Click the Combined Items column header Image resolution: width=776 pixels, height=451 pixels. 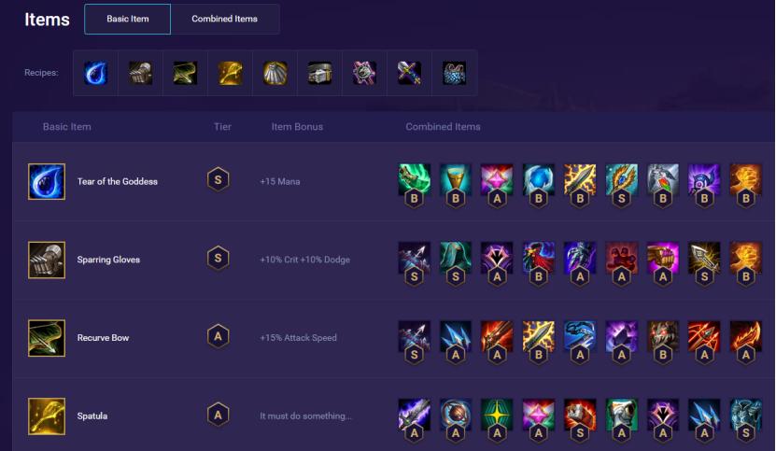[x=443, y=127]
